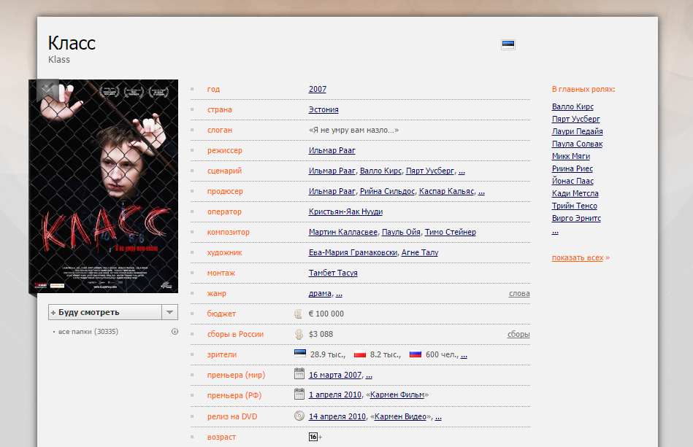Add the film via the Буду смотреть button

click(x=104, y=312)
